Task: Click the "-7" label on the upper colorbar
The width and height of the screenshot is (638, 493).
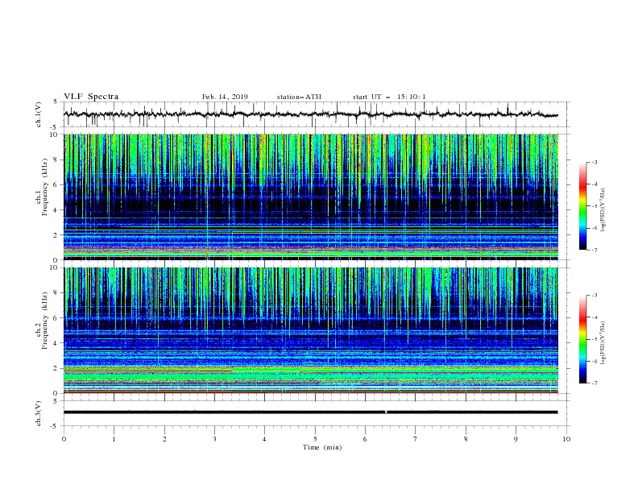Action: coord(594,250)
